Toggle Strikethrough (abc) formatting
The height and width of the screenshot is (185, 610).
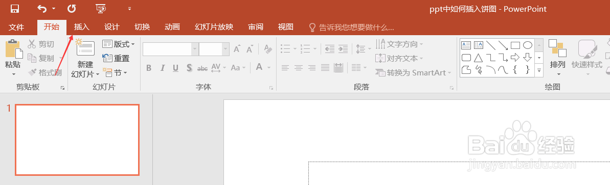tap(202, 68)
